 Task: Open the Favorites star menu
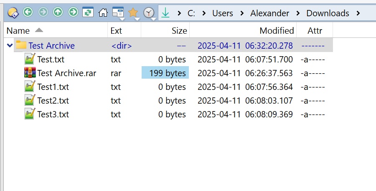133,13
